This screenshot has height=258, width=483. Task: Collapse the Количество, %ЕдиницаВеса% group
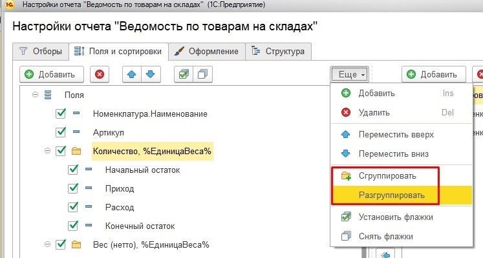[x=47, y=151]
